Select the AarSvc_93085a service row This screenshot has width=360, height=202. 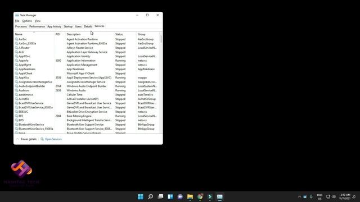87,44
